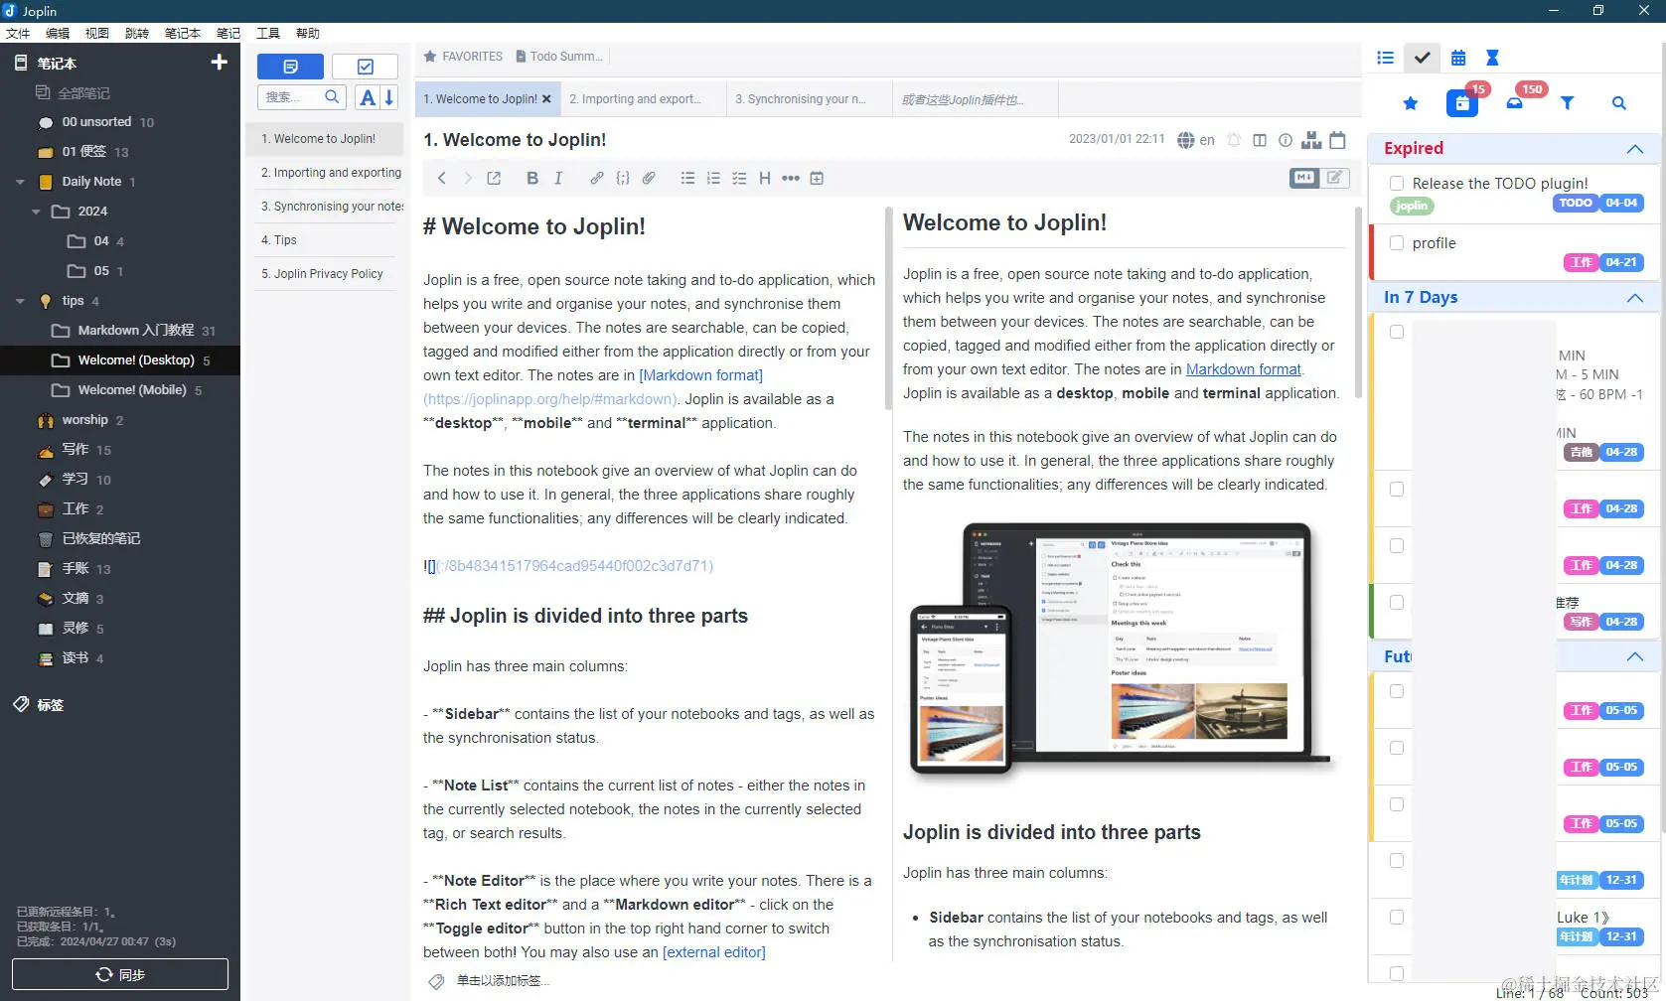
Task: Click the diagram icon beside the info icon
Action: point(1311,140)
